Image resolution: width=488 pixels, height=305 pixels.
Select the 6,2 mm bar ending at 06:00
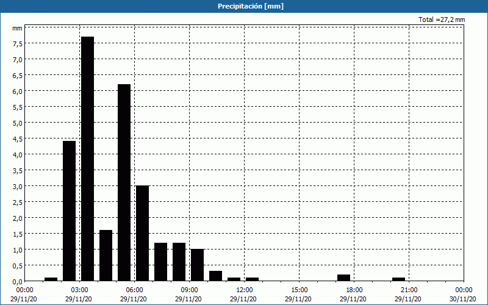point(124,182)
